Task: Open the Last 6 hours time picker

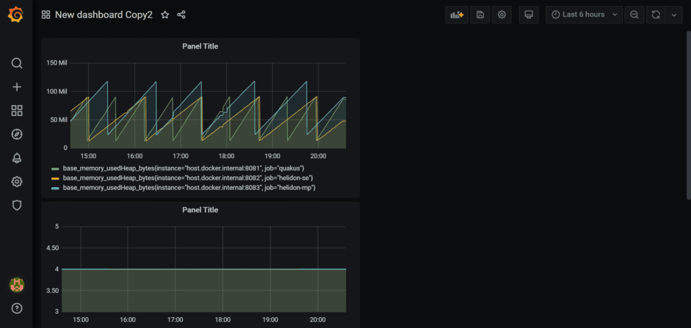Action: click(583, 15)
